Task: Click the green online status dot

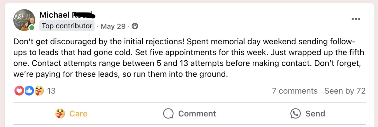Action: pyautogui.click(x=32, y=28)
